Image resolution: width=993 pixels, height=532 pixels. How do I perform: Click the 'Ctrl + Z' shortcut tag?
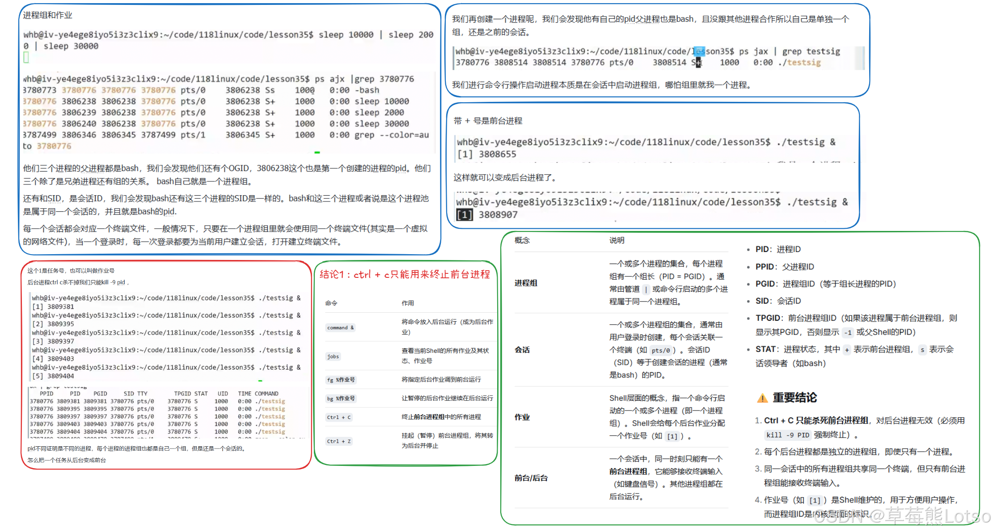338,441
